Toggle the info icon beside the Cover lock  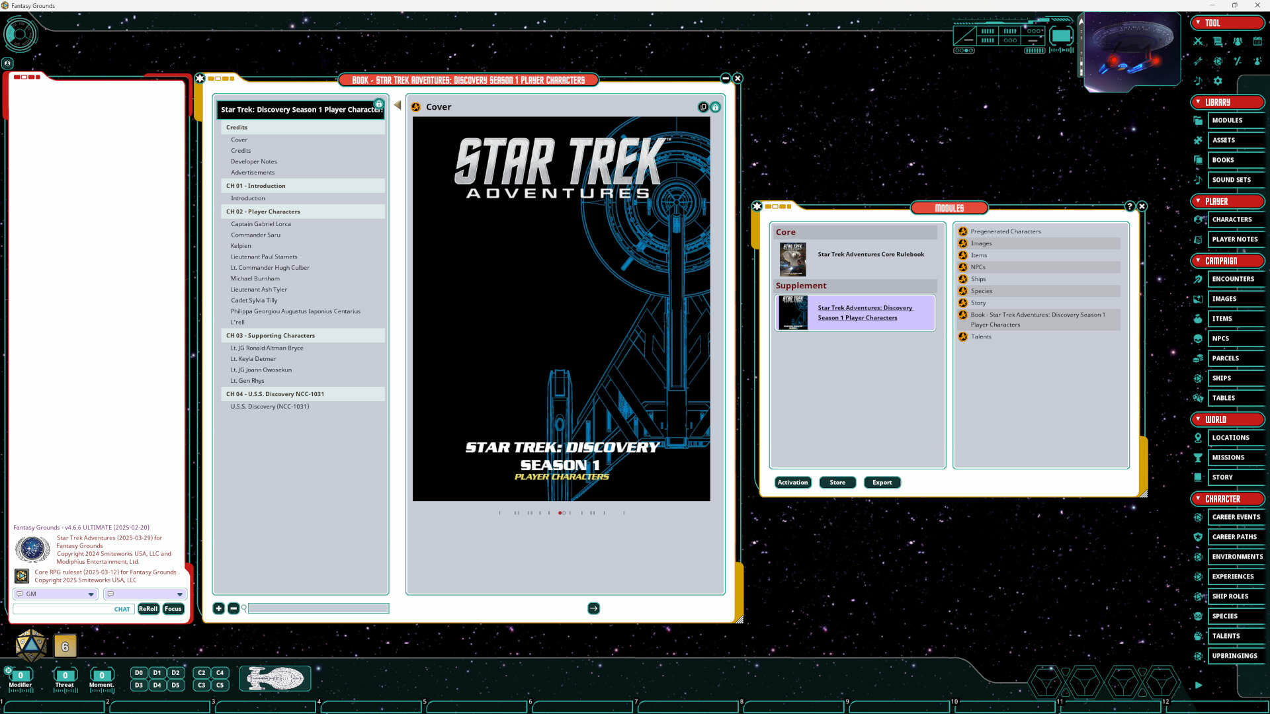pos(703,106)
